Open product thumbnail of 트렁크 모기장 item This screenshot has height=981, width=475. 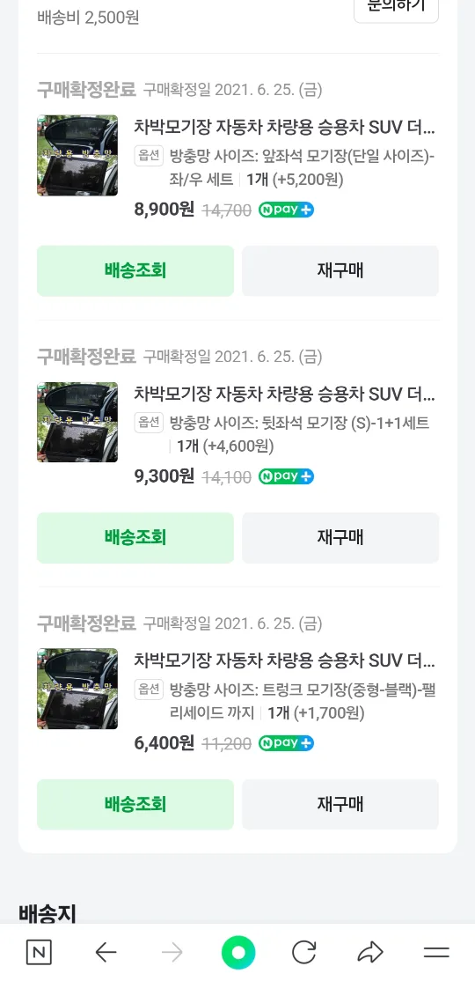77,689
